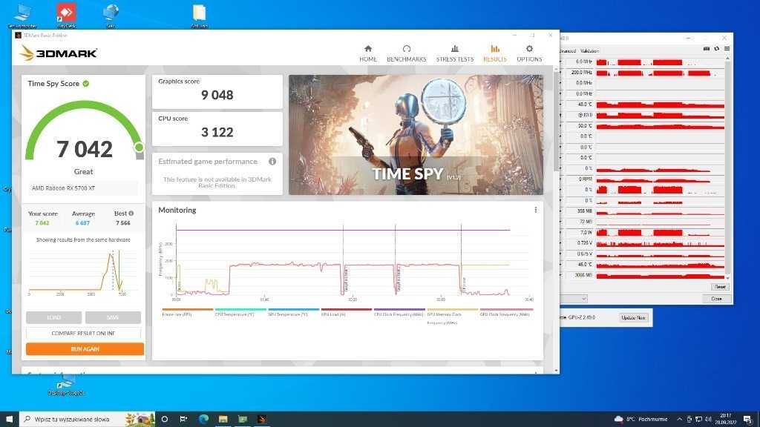Click the weather widget on the taskbar

point(641,420)
